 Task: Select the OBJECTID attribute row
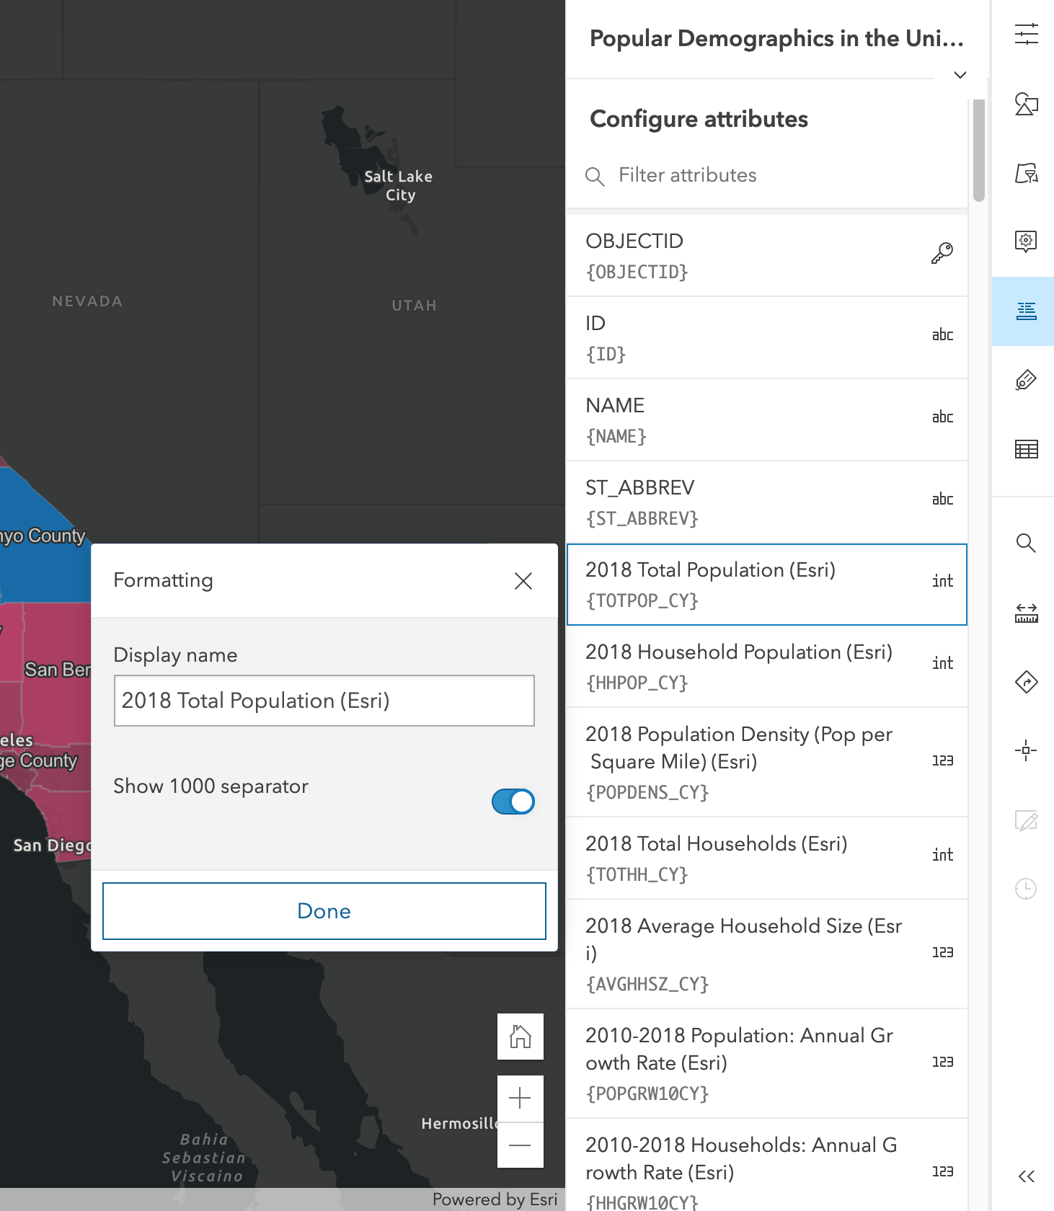pyautogui.click(x=767, y=256)
